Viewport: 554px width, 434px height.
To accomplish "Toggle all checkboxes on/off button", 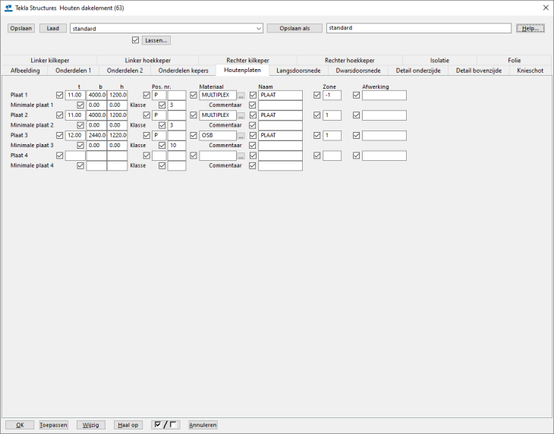I will pyautogui.click(x=165, y=425).
